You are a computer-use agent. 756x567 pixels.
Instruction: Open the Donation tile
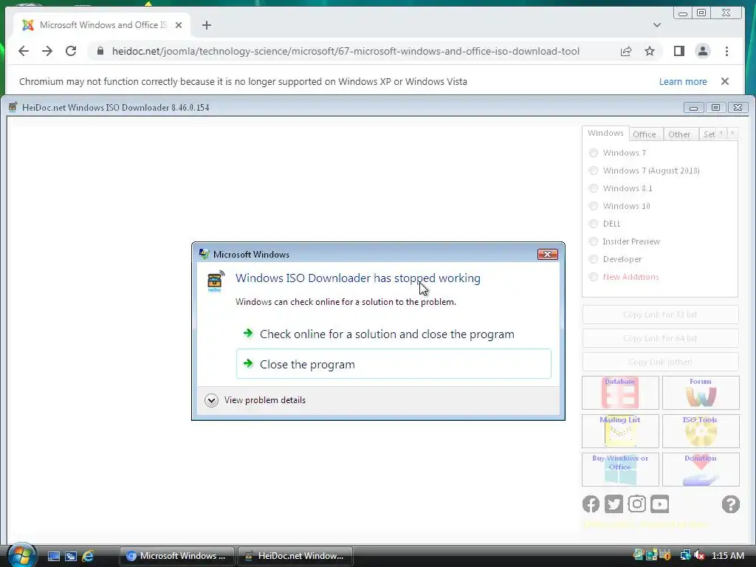tap(701, 469)
